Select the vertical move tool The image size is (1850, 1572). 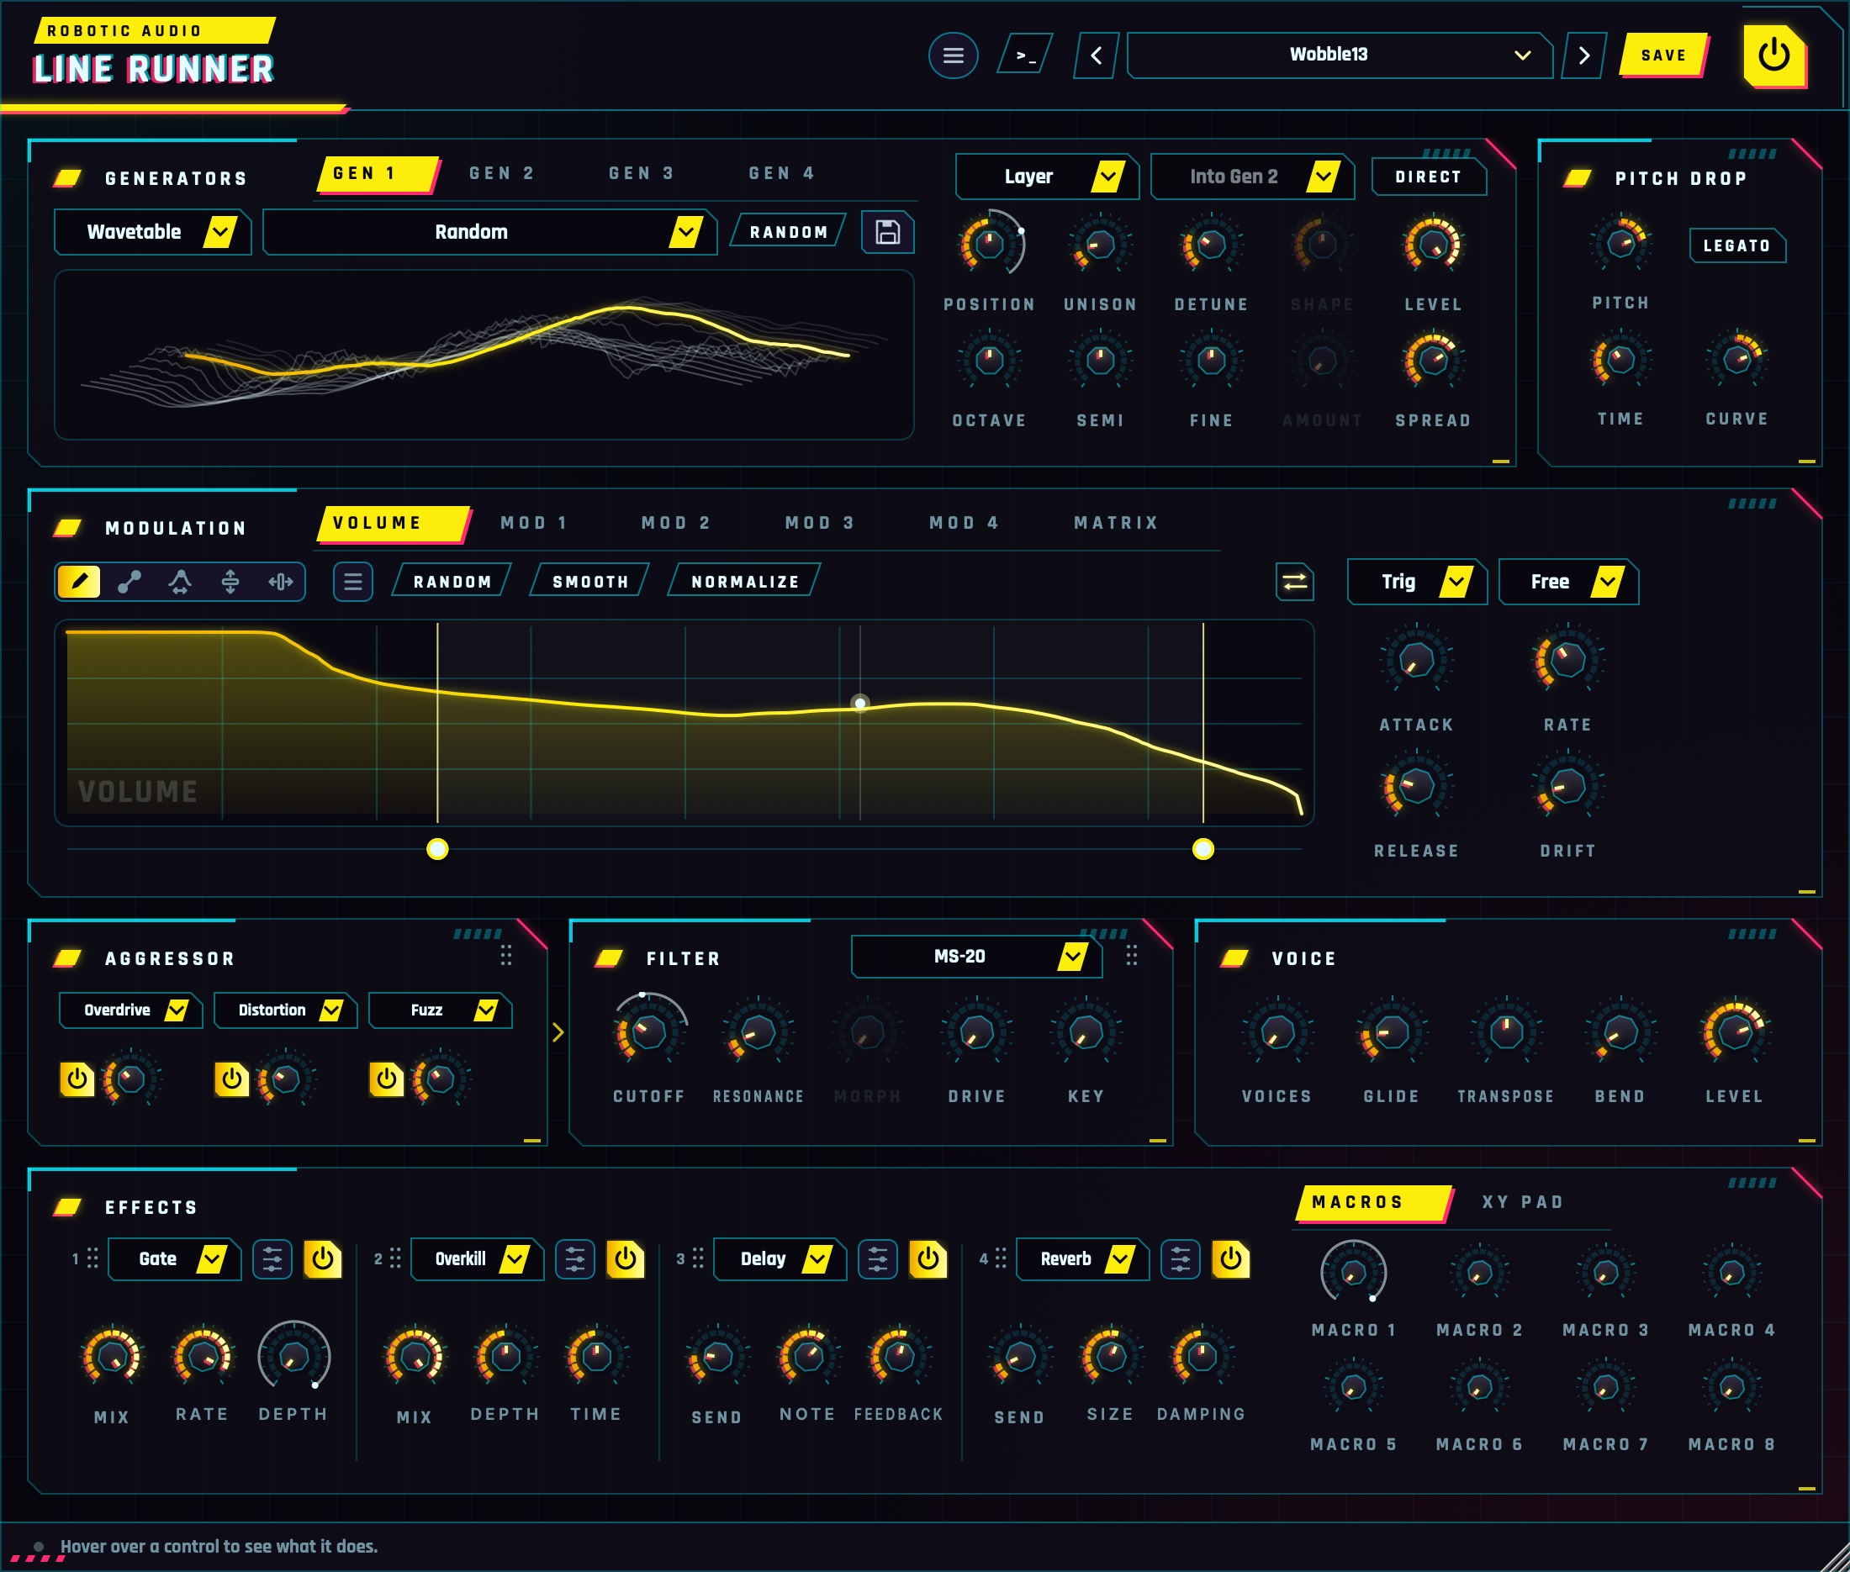(230, 582)
